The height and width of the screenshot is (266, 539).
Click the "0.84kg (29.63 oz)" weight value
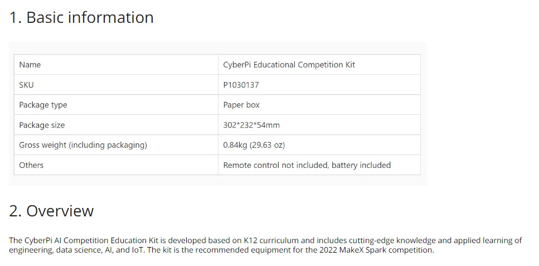[254, 145]
